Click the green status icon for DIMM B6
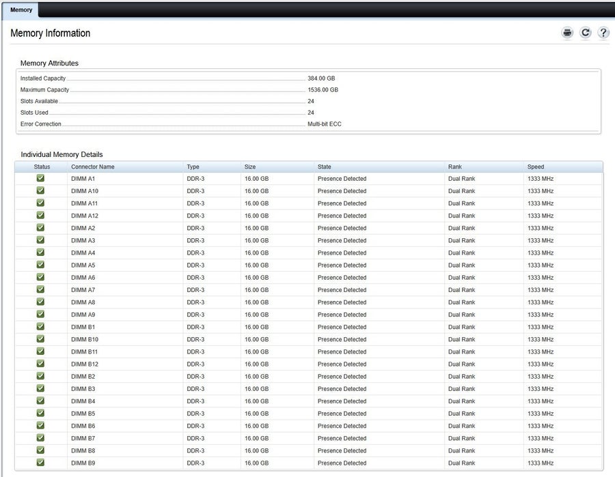 40,426
